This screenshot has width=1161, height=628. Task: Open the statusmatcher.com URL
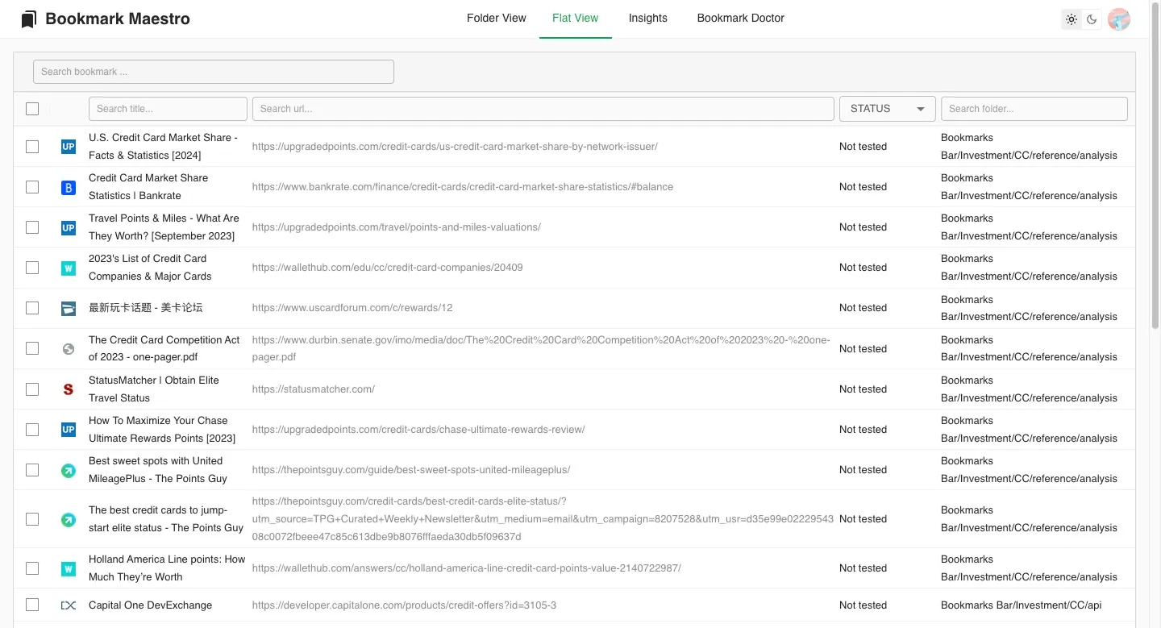(314, 389)
